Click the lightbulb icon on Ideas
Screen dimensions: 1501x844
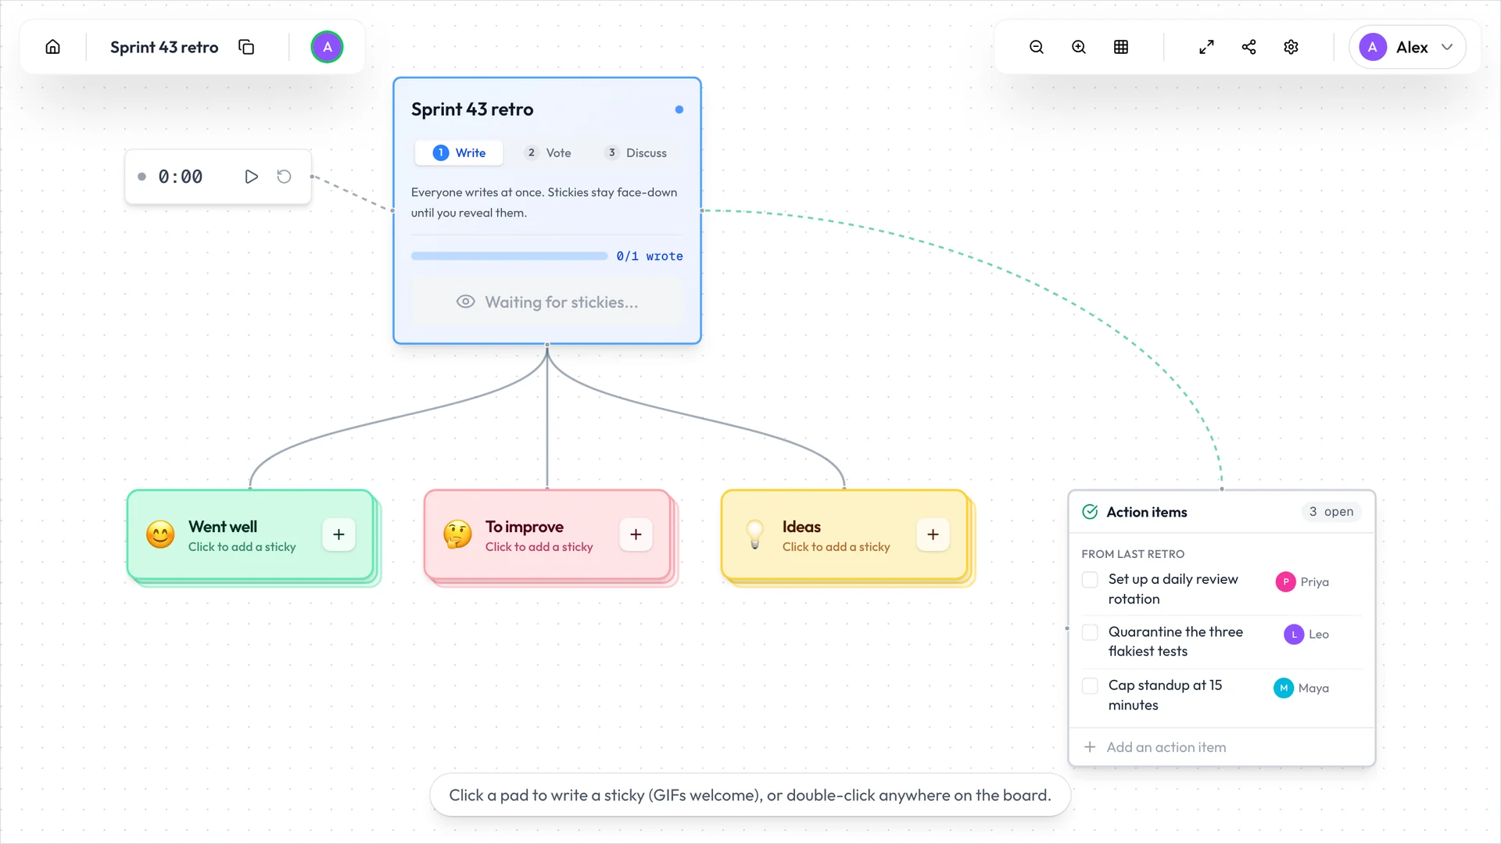pyautogui.click(x=754, y=535)
